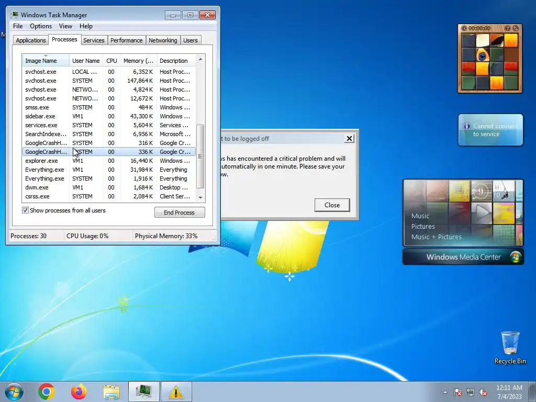Open network status tray icon

click(x=471, y=392)
